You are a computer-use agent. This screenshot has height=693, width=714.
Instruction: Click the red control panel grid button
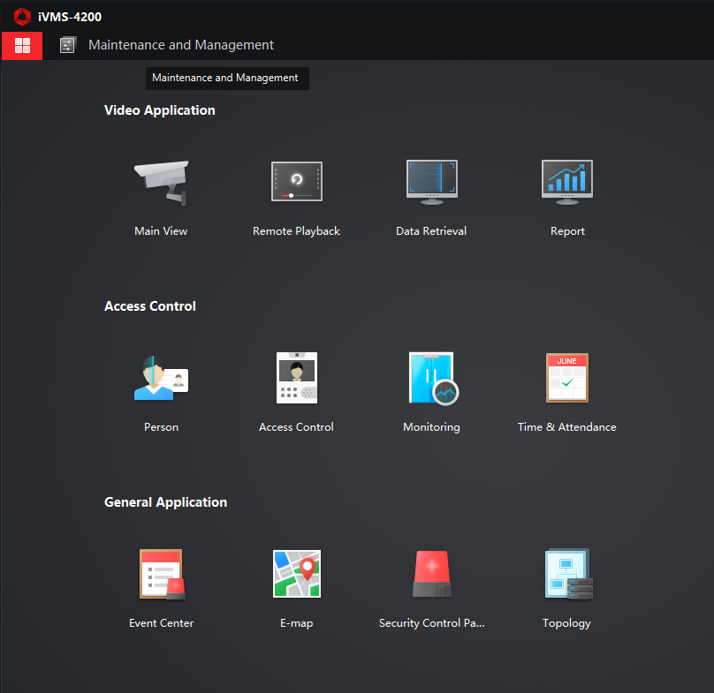click(x=22, y=46)
